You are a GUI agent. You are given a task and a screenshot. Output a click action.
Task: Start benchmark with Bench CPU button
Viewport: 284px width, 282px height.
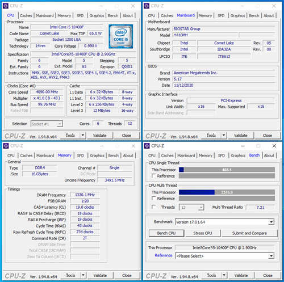point(166,233)
